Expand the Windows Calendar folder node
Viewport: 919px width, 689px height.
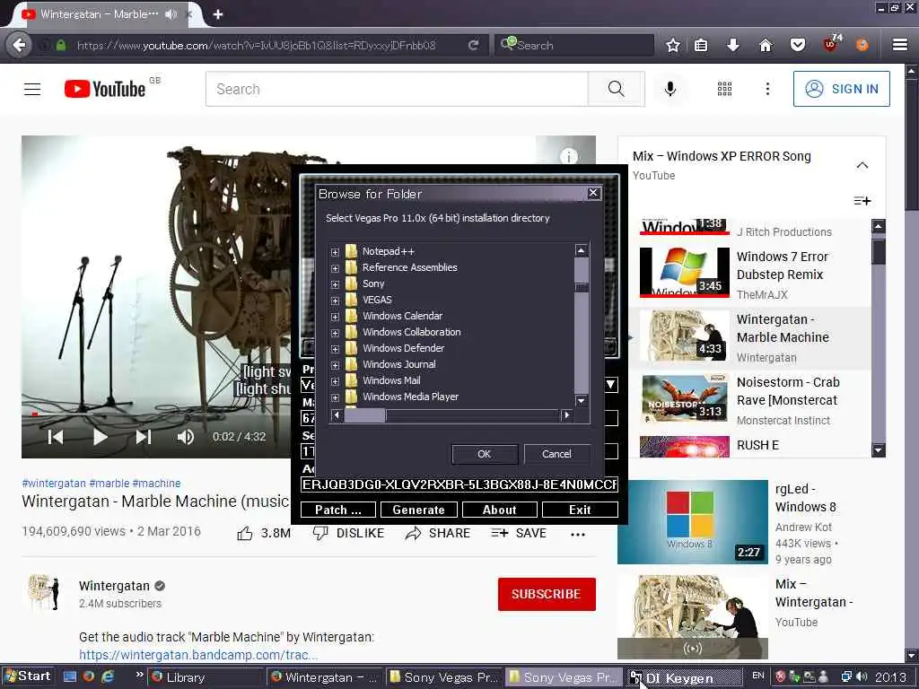335,317
